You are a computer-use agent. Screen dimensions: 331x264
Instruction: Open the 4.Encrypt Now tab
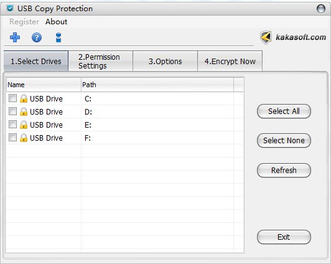(230, 61)
